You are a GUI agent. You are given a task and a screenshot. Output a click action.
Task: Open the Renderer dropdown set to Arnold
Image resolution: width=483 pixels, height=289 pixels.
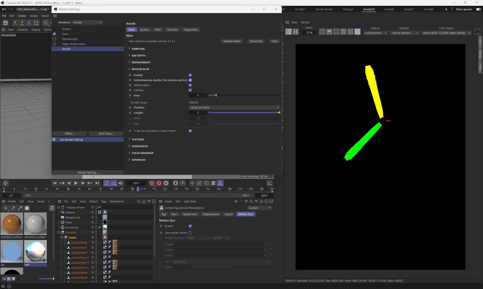[87, 22]
